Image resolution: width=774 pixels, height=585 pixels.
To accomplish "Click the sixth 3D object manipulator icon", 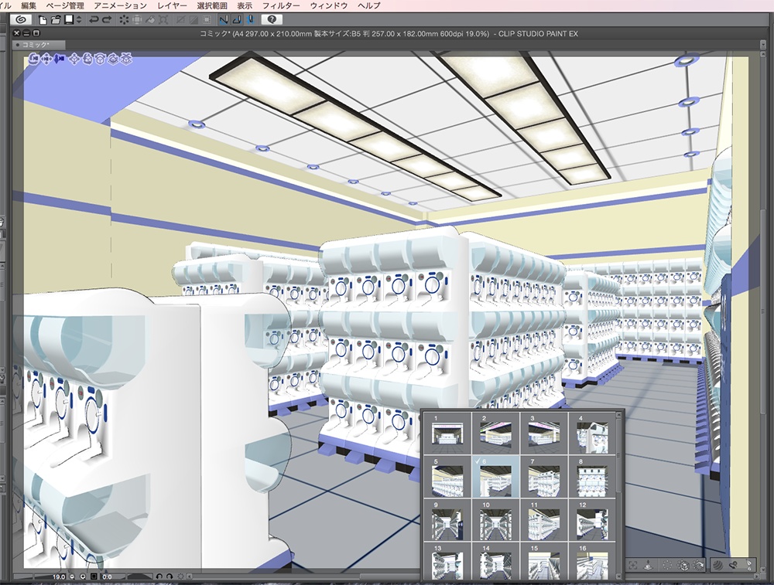I will pos(100,60).
